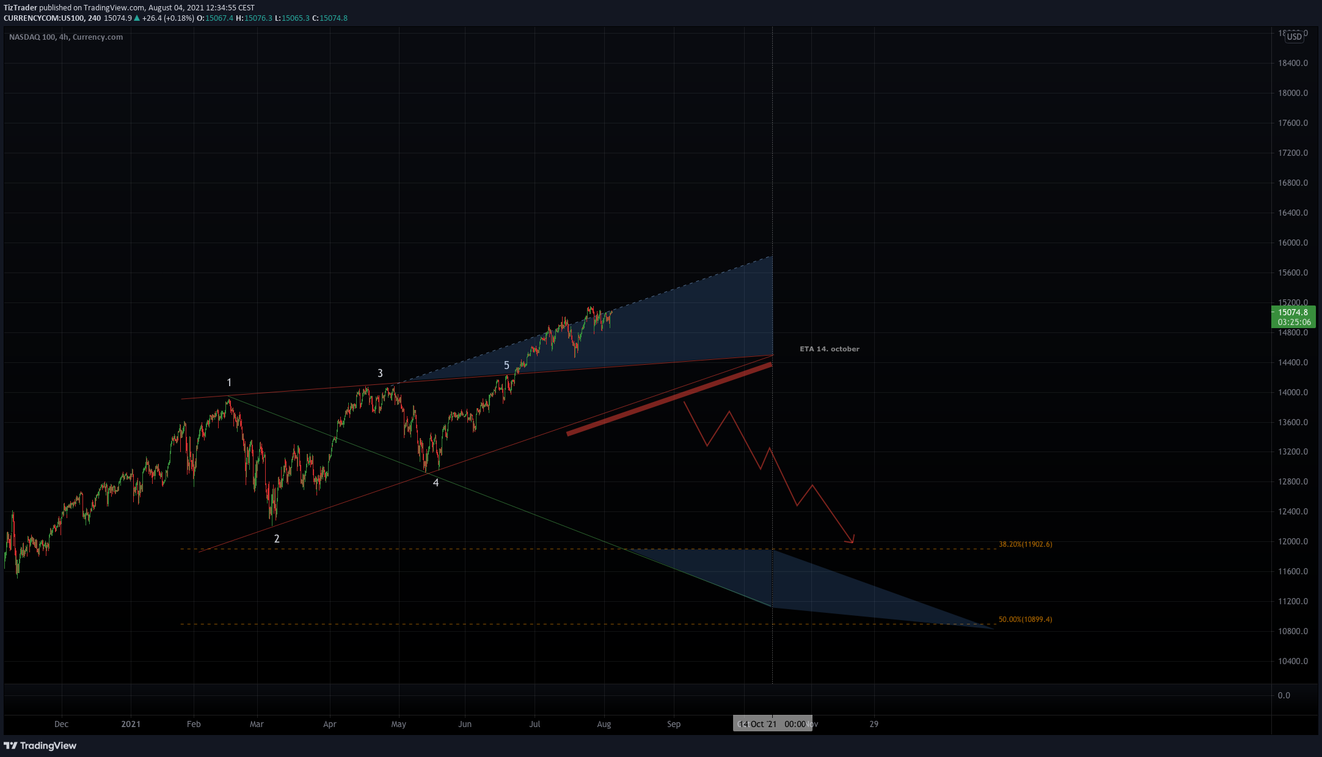The width and height of the screenshot is (1322, 757).
Task: Click the 11200.0 price axis label
Action: tap(1293, 601)
